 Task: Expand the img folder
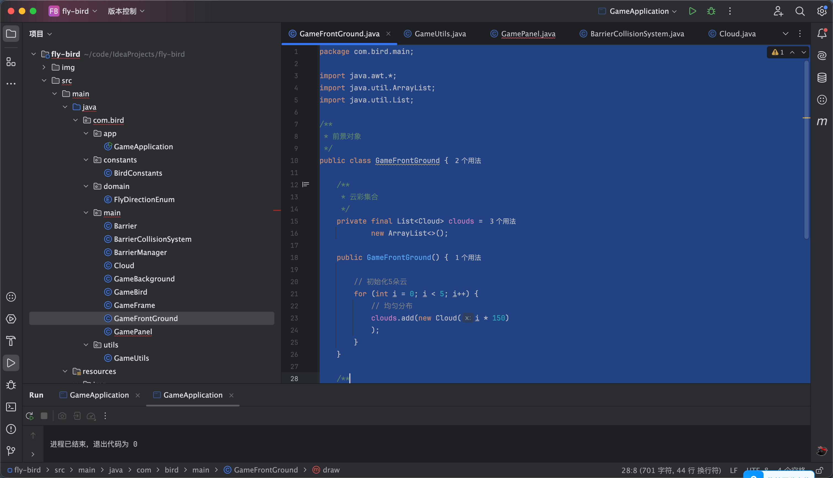click(44, 67)
